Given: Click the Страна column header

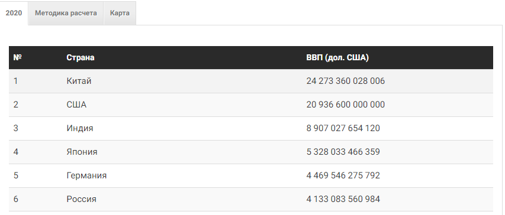Looking at the screenshot, I should (81, 57).
